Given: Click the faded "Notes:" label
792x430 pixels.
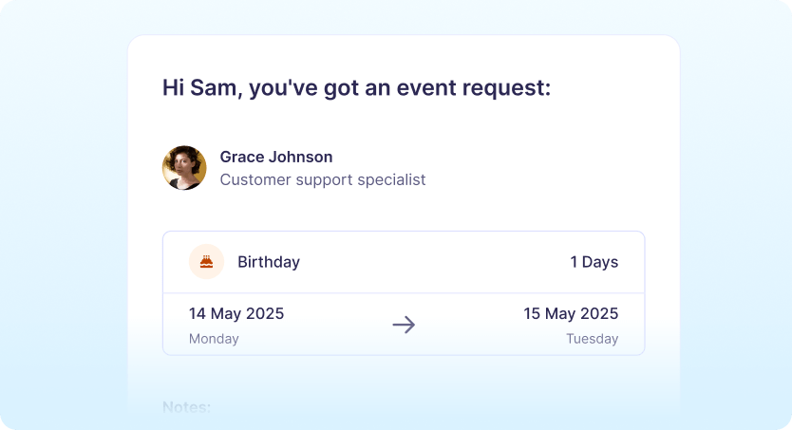Looking at the screenshot, I should [x=186, y=407].
